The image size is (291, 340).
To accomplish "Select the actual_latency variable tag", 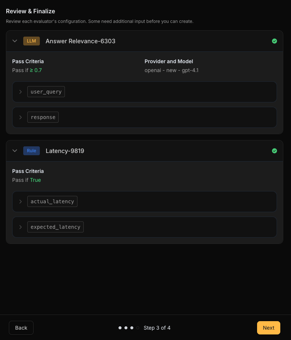I will (52, 201).
